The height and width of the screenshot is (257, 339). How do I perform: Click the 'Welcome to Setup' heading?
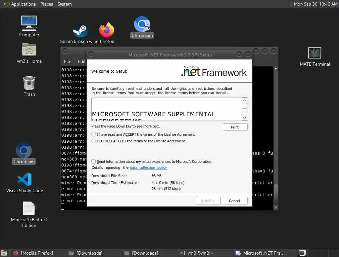(x=109, y=71)
